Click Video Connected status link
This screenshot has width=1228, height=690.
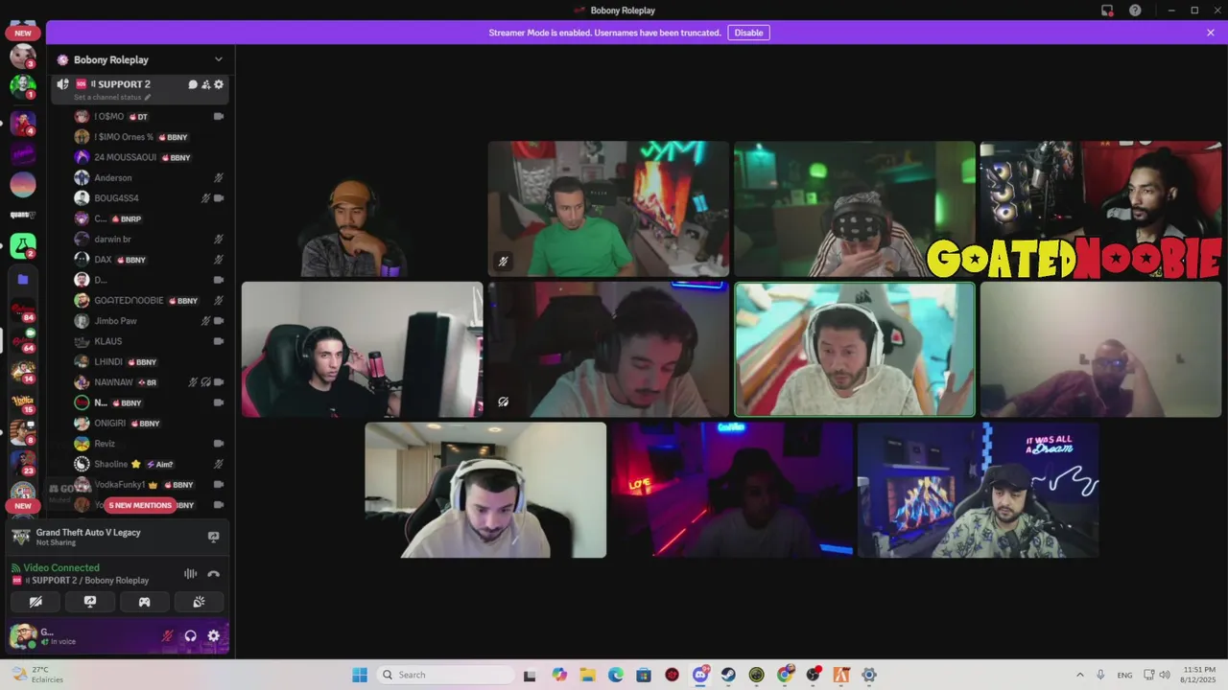(61, 567)
